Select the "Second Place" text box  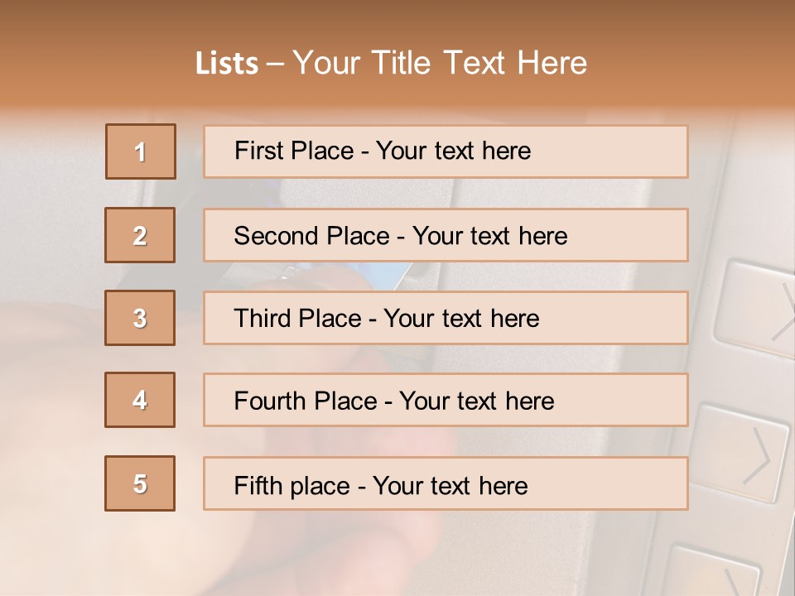(x=446, y=235)
